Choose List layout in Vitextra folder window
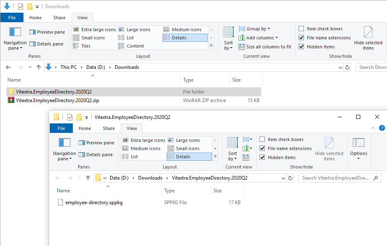Viewport: 387px width, 246px height. (x=130, y=157)
